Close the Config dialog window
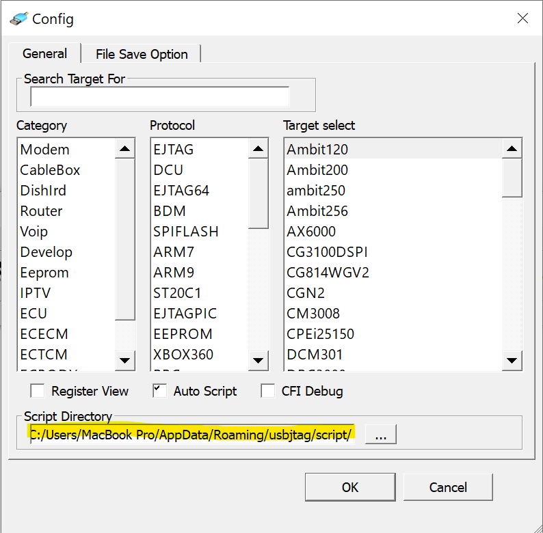 [x=522, y=18]
